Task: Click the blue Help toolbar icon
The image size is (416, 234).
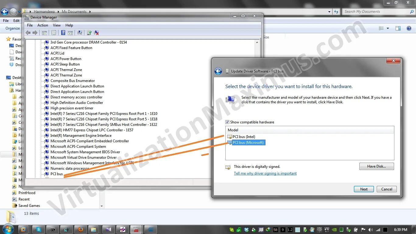Action: pos(63,33)
